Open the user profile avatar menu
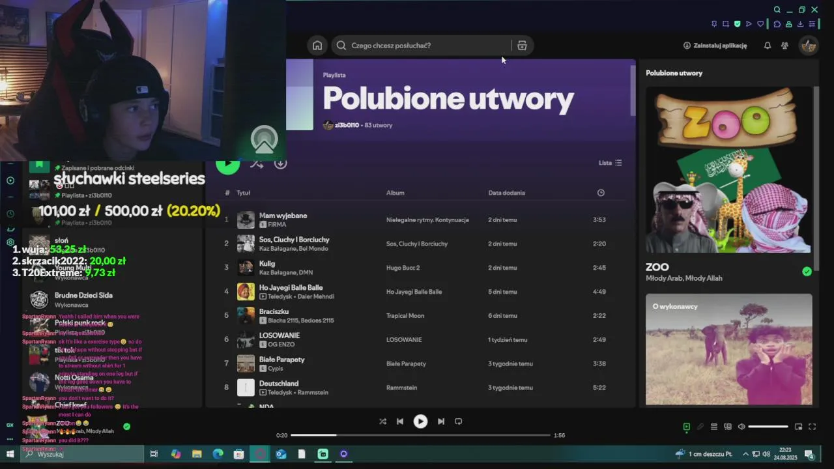 pyautogui.click(x=809, y=46)
